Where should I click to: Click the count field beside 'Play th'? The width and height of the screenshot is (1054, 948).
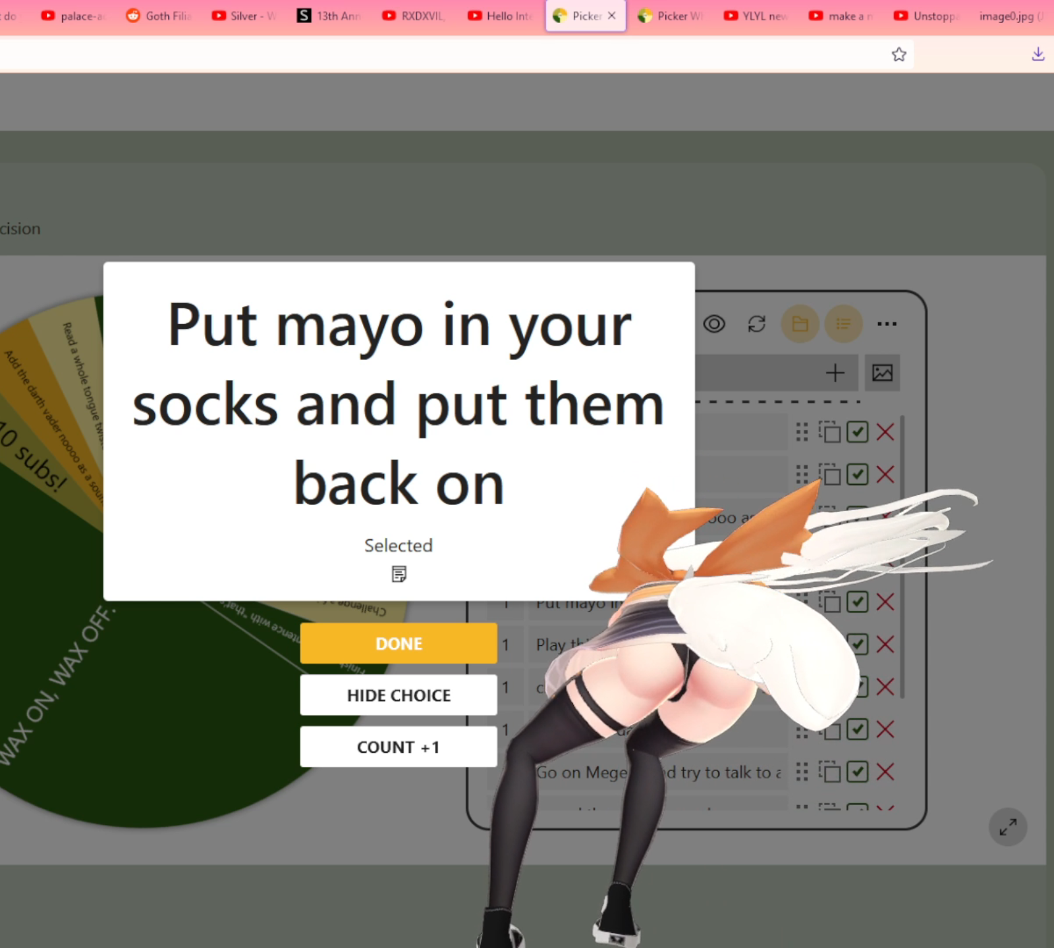click(x=505, y=645)
